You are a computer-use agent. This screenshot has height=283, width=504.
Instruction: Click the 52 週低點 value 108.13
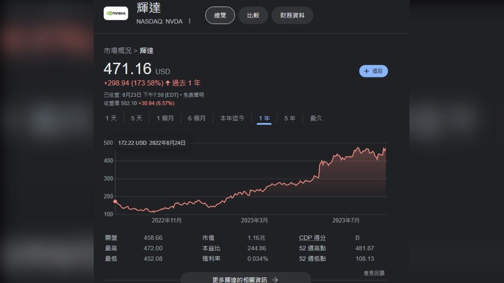click(x=365, y=259)
